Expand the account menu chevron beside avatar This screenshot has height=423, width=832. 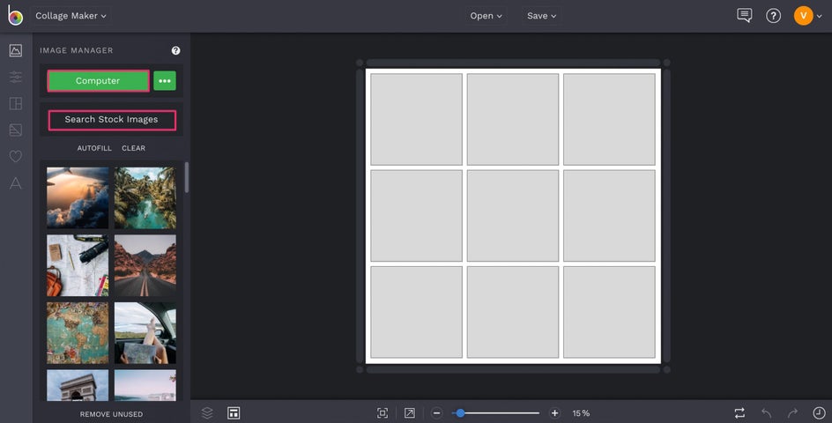[x=820, y=17]
